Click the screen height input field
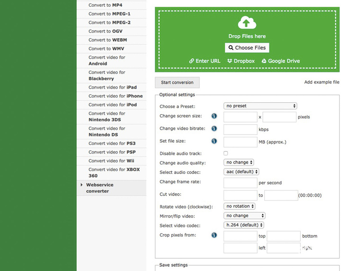 pyautogui.click(x=279, y=117)
